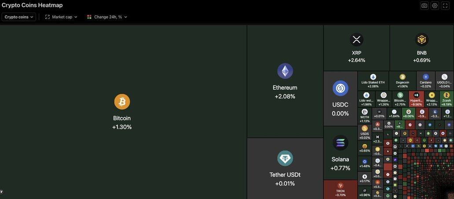Click the USDC coin logo

tap(340, 88)
